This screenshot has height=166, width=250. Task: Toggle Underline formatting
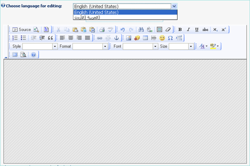tap(197, 30)
